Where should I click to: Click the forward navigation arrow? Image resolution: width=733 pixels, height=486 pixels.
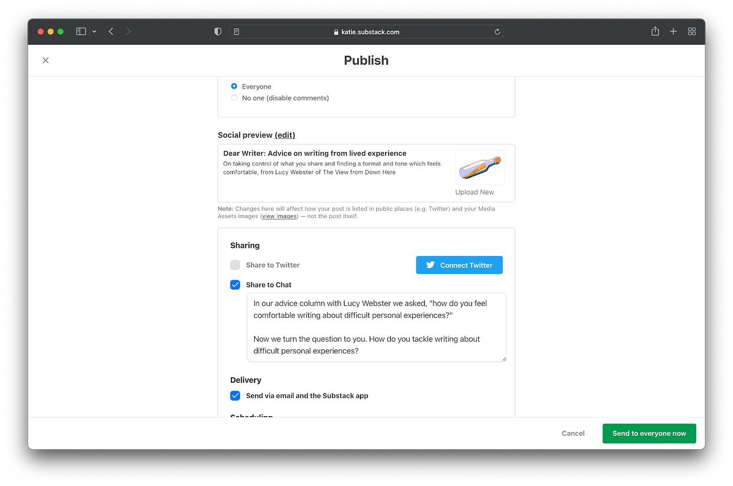click(x=128, y=31)
